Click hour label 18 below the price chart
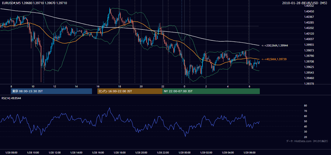Screen dimensions: 331x155 tap(119, 86)
